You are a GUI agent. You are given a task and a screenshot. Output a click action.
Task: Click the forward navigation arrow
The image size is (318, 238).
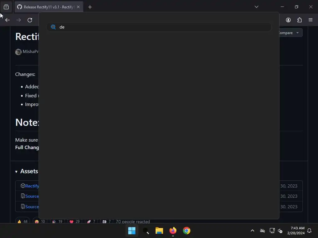click(x=19, y=20)
